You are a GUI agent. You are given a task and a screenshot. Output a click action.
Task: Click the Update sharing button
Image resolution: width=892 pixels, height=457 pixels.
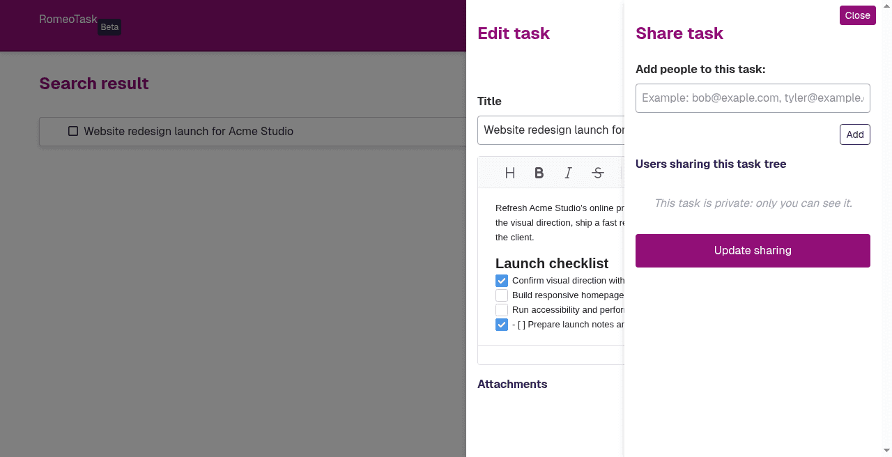click(753, 251)
